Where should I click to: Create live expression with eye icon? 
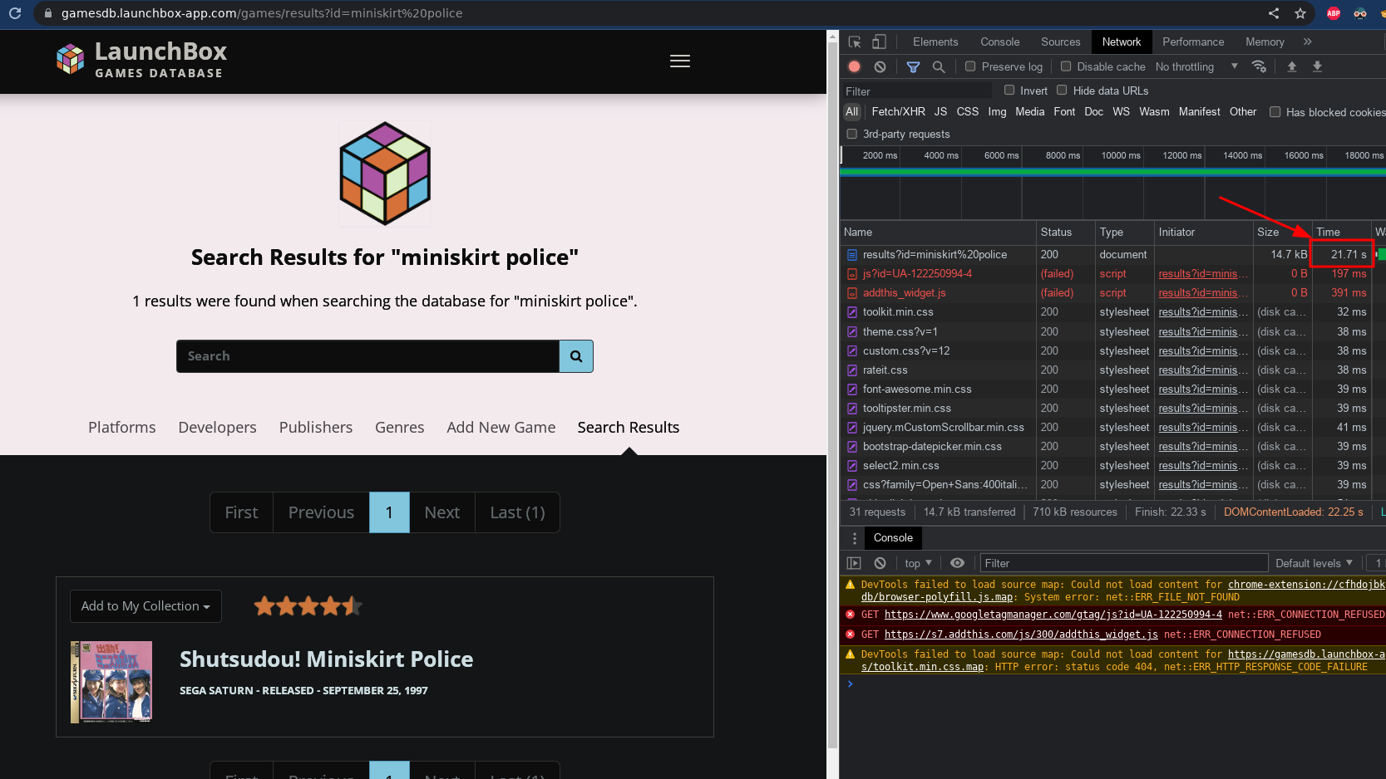pos(958,563)
